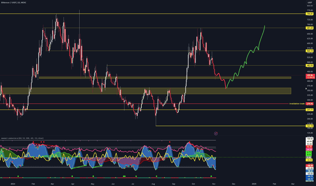This screenshot has height=186, width=316.
Task: Click the 681.65 yellow price label
Action: [x=310, y=28]
